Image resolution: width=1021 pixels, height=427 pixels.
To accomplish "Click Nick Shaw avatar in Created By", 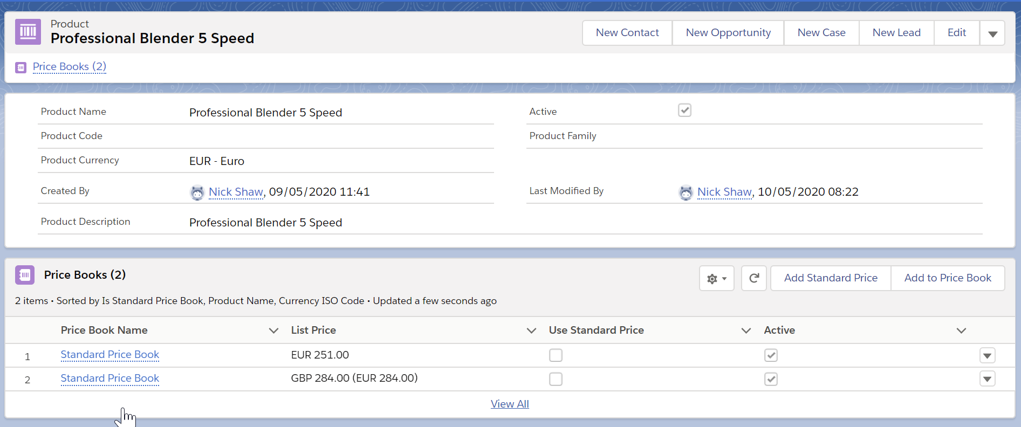I will (197, 192).
